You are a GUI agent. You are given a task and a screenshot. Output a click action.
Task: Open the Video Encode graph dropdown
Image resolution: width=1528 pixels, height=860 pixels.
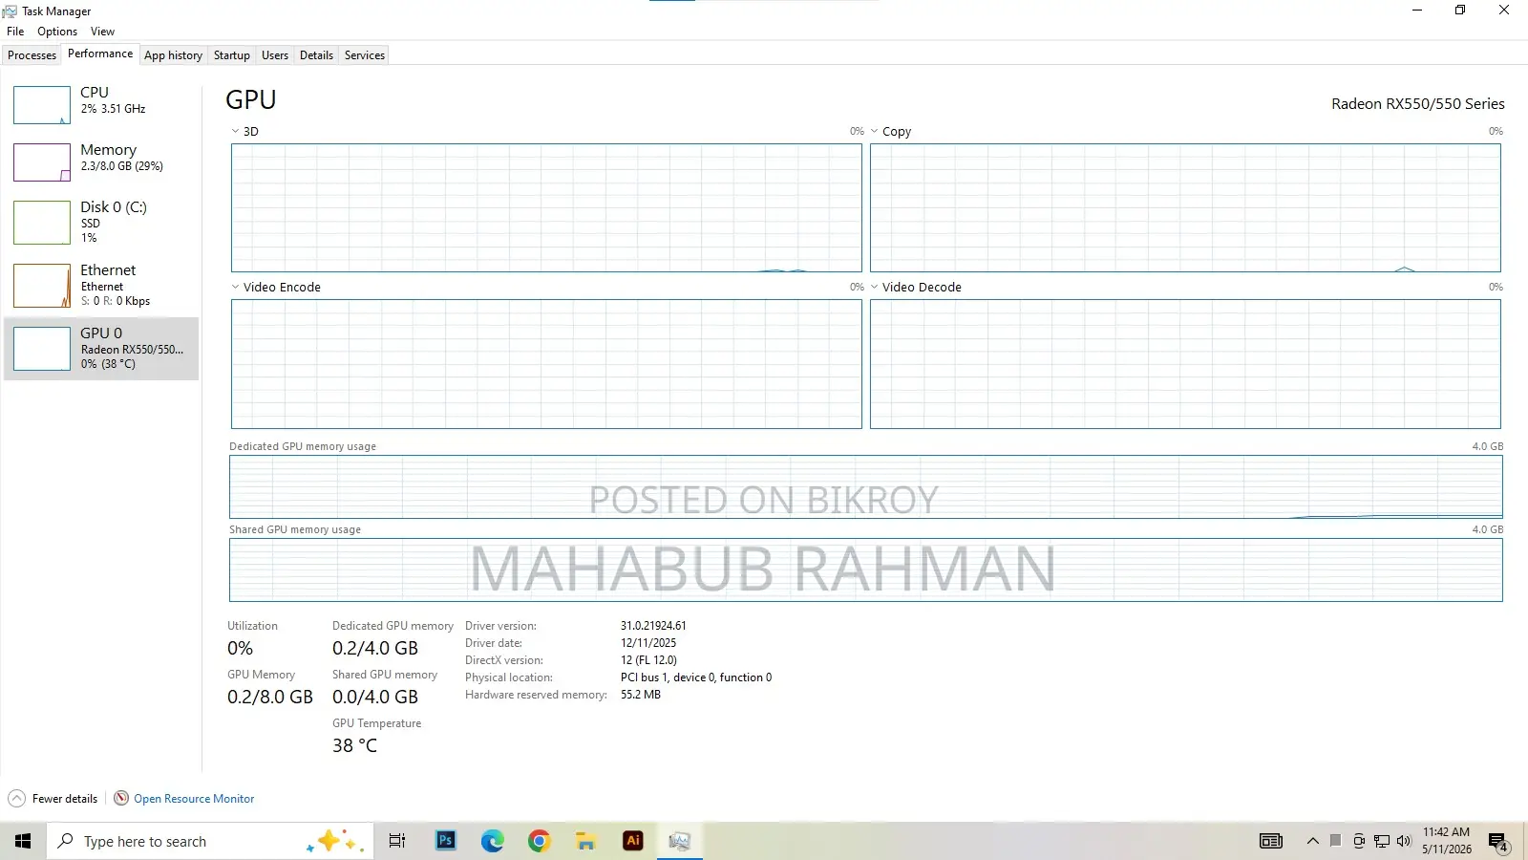coord(235,287)
